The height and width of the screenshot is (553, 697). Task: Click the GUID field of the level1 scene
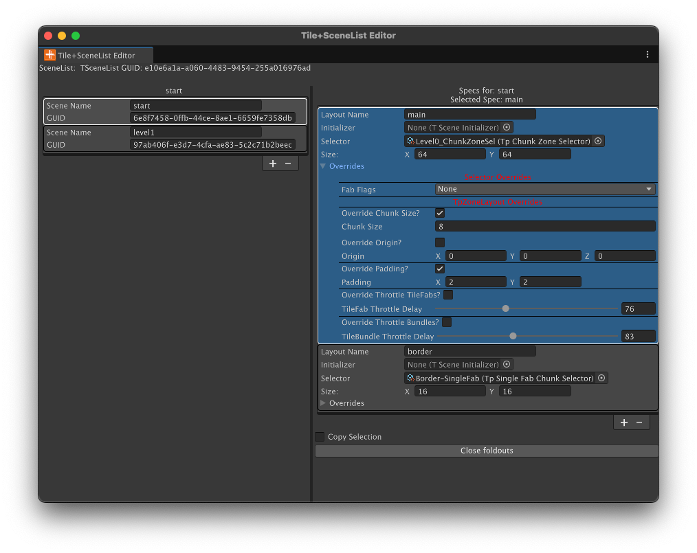coord(212,145)
